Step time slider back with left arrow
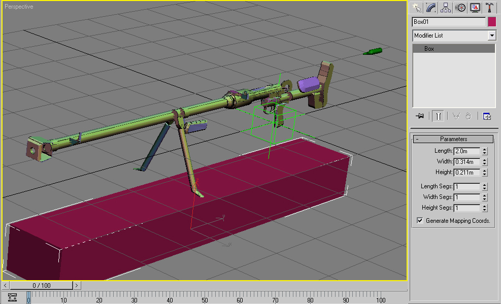 6,286
